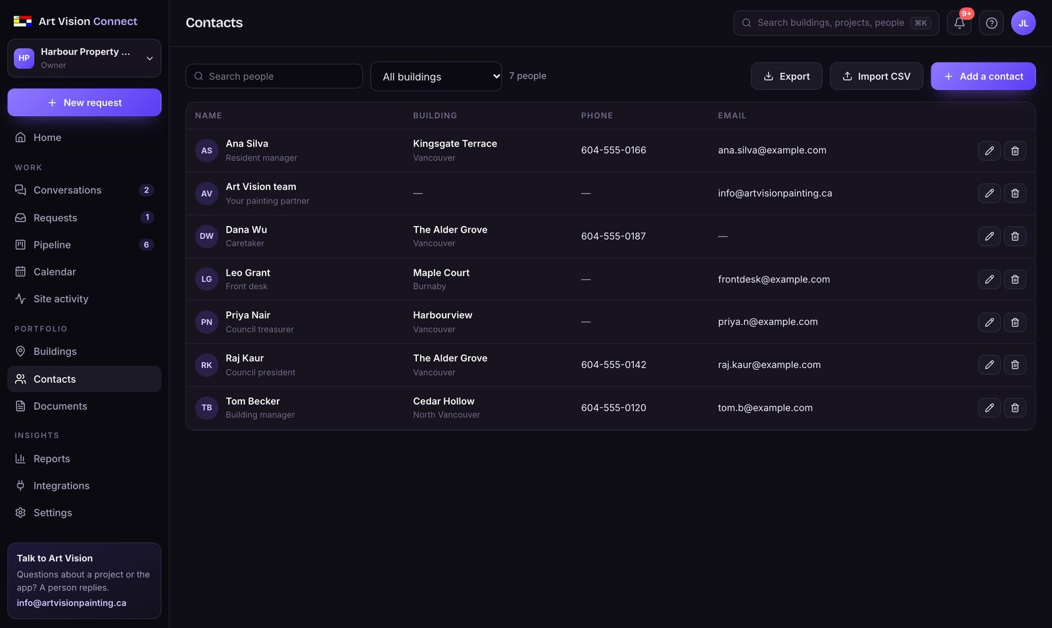The height and width of the screenshot is (628, 1052).
Task: Expand Harbour Property workspace switcher
Action: click(84, 58)
